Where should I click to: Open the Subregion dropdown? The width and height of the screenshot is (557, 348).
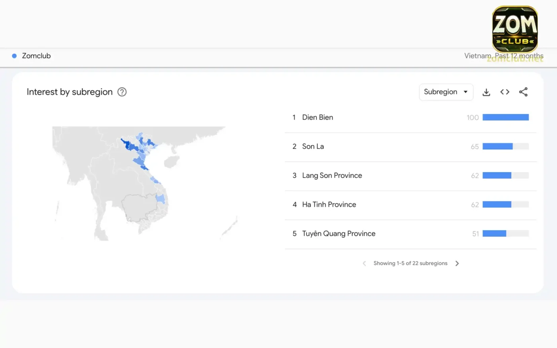pos(446,92)
